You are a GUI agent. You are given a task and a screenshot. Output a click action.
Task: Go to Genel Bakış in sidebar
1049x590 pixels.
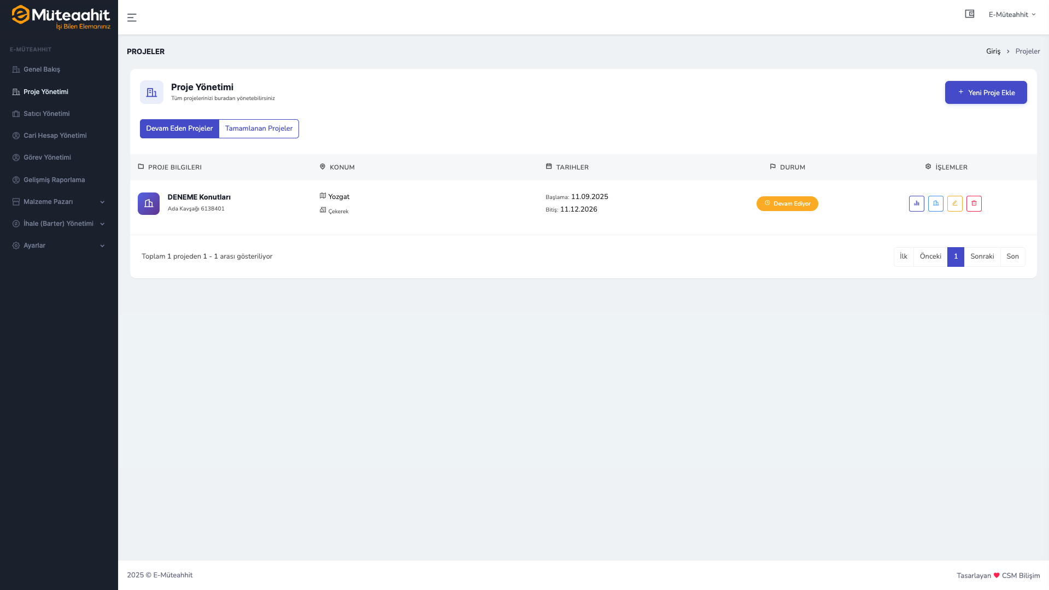pyautogui.click(x=42, y=69)
